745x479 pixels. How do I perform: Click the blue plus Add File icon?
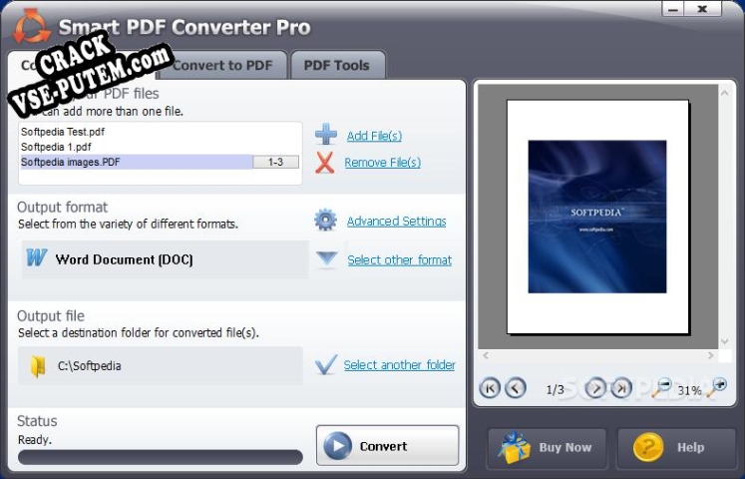click(326, 134)
